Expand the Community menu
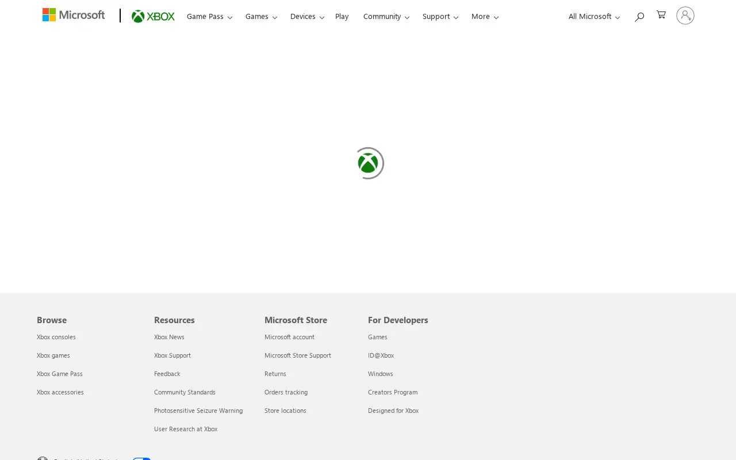 [386, 17]
